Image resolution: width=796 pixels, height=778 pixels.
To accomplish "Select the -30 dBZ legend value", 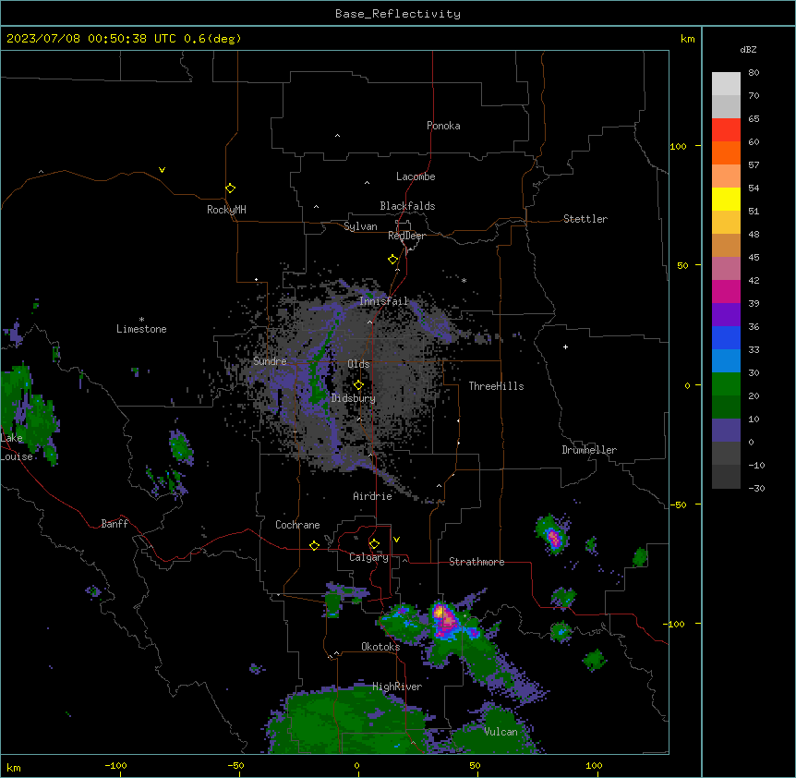I will [756, 489].
